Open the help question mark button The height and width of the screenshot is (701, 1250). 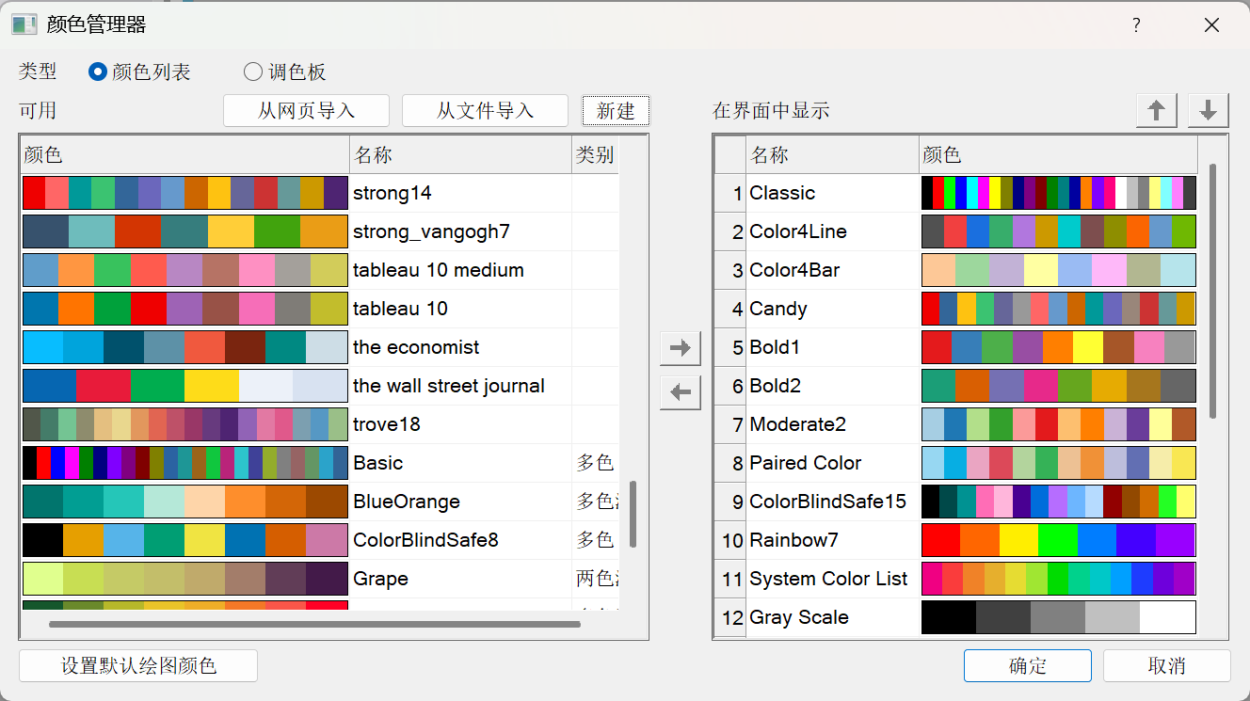pos(1136,25)
